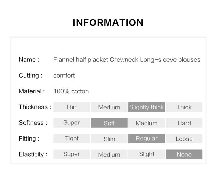Choose the Tight fitting option

[x=72, y=139]
